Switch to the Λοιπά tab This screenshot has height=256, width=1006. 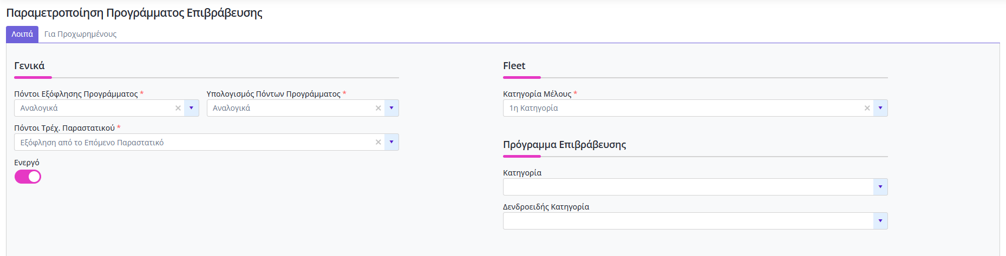[22, 34]
